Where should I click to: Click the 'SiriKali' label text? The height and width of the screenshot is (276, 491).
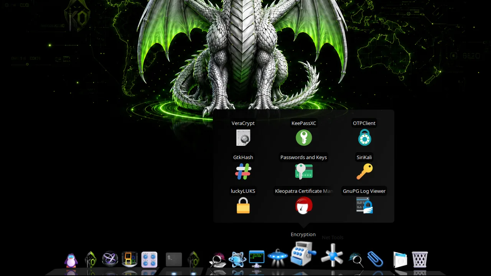click(364, 157)
